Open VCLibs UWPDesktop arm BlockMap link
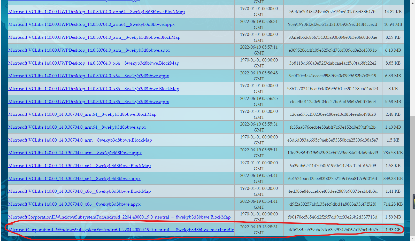This screenshot has height=241, width=415. click(94, 37)
